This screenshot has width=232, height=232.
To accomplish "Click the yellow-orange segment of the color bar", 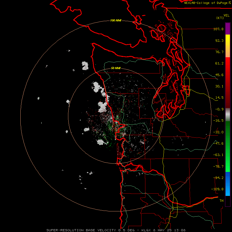I will pyautogui.click(x=228, y=46).
